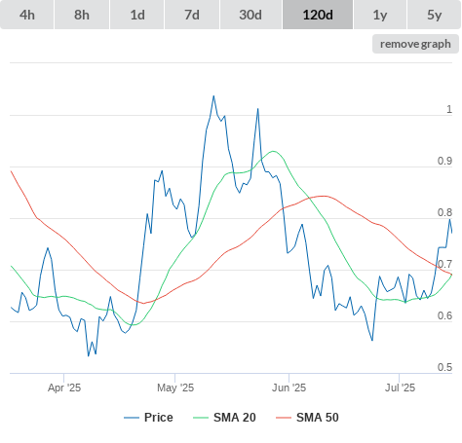Click the 0.9 y-axis value
This screenshot has height=443, width=462.
(444, 161)
